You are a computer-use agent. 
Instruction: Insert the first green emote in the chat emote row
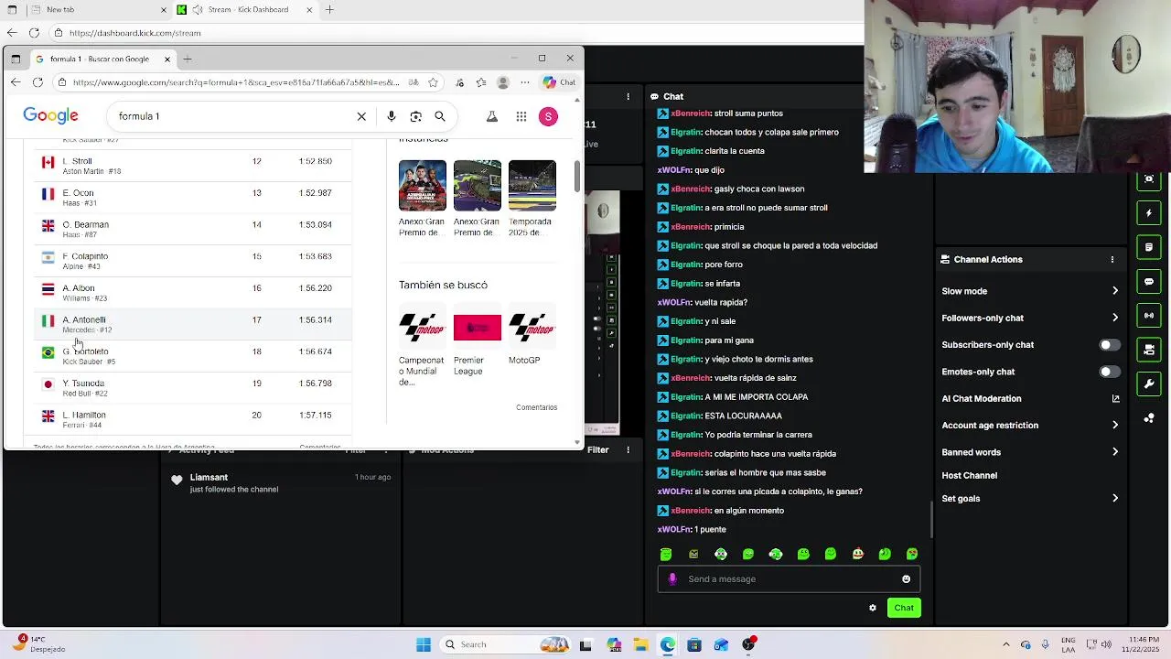666,554
